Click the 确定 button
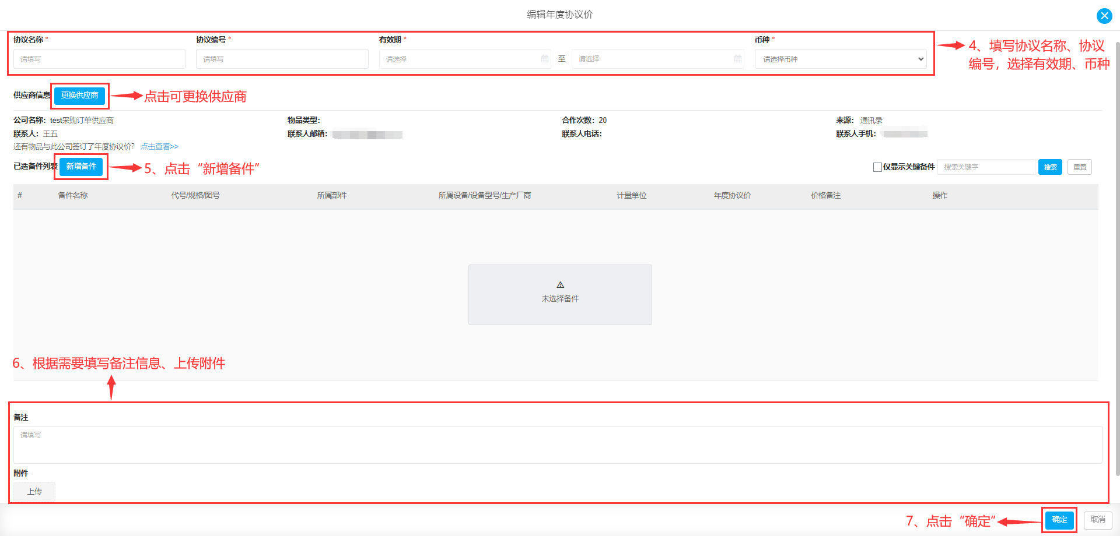This screenshot has height=536, width=1120. (1059, 520)
